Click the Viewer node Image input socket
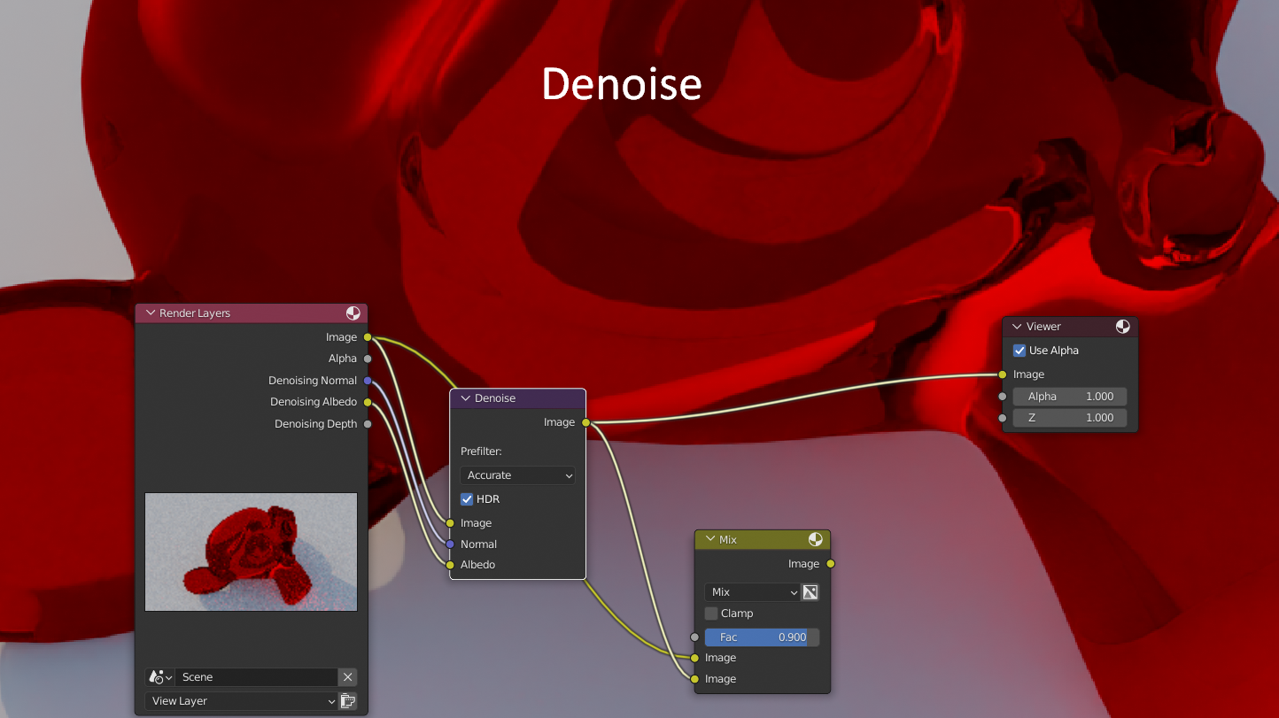This screenshot has width=1279, height=718. [x=1003, y=374]
